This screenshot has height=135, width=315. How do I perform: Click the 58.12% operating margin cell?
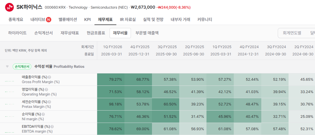pyautogui.click(x=138, y=92)
